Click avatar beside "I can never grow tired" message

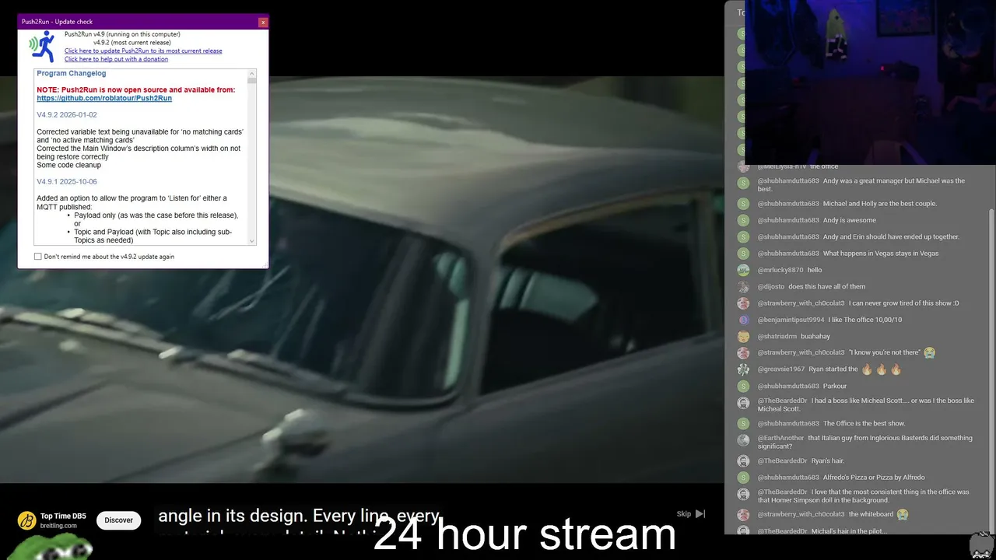point(743,303)
